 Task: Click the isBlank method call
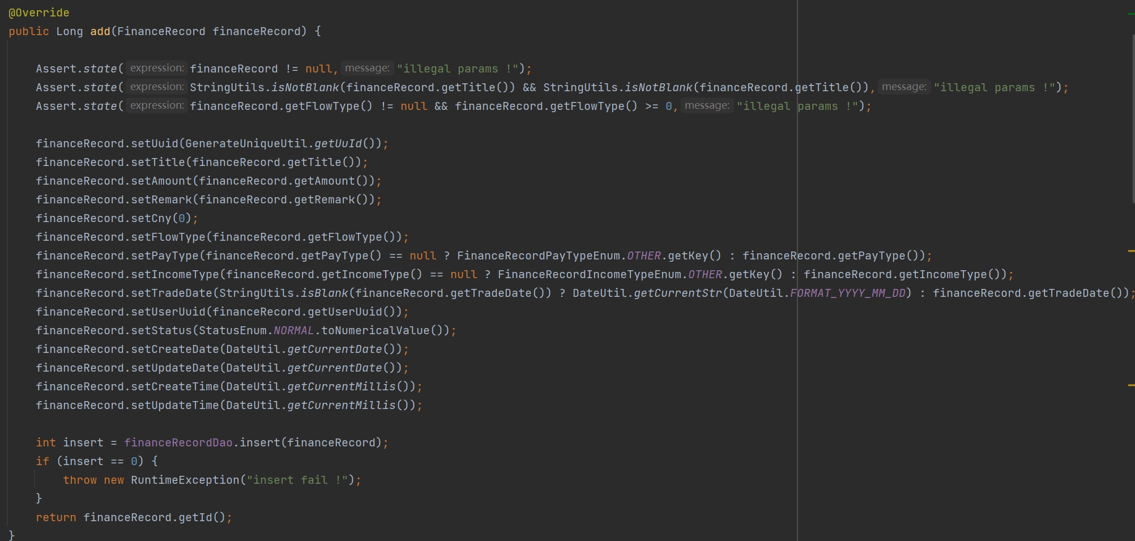325,293
